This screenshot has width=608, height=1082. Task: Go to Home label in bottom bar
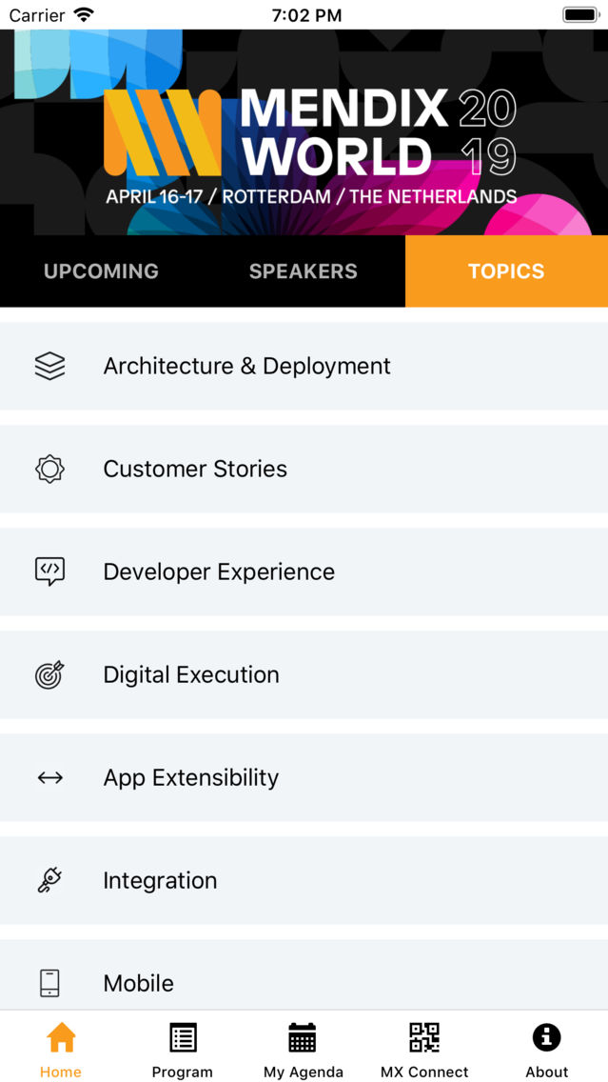pos(61,1072)
